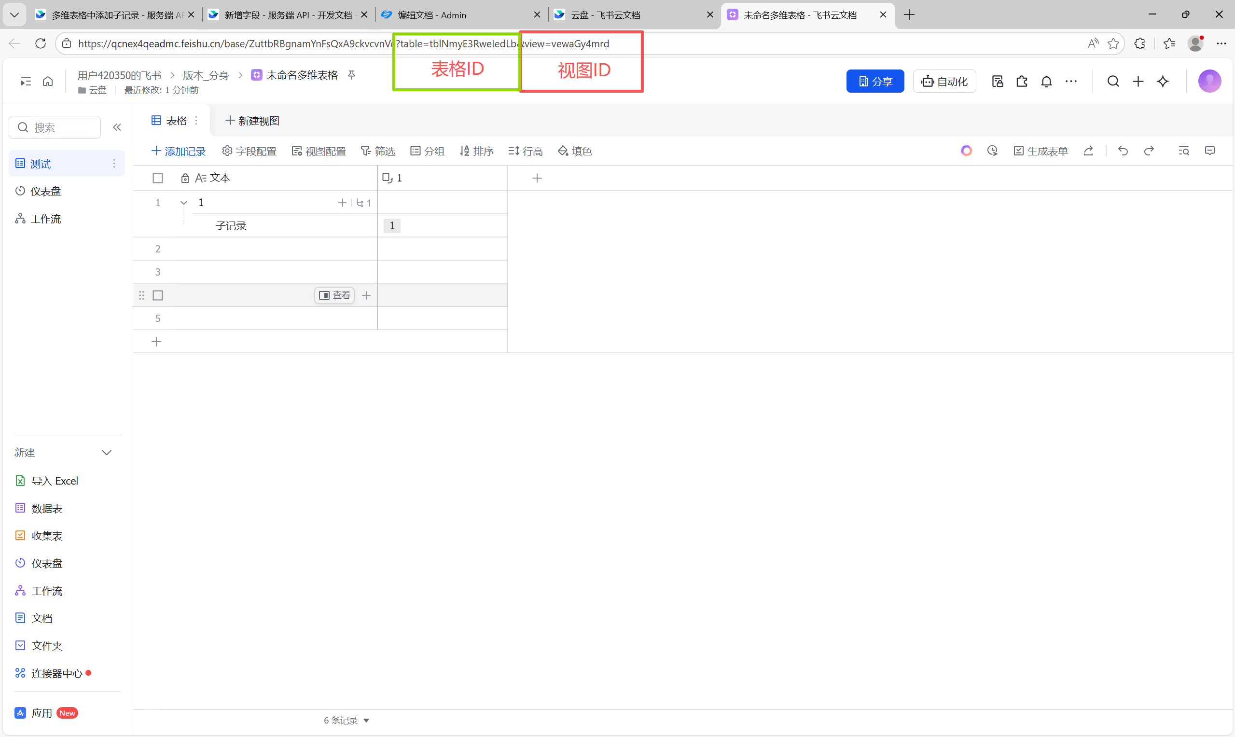Open the 6 条记录 count dropdown
Viewport: 1235px width, 737px height.
pyautogui.click(x=346, y=720)
